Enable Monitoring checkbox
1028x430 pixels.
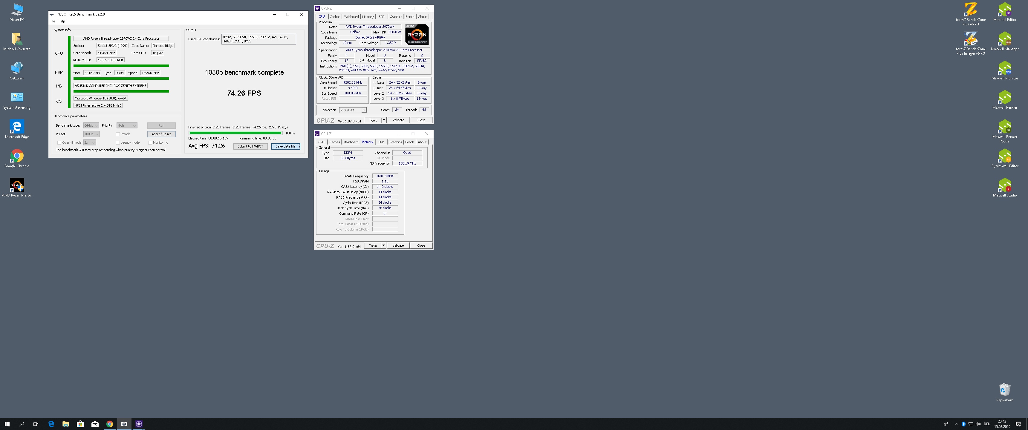coord(150,142)
